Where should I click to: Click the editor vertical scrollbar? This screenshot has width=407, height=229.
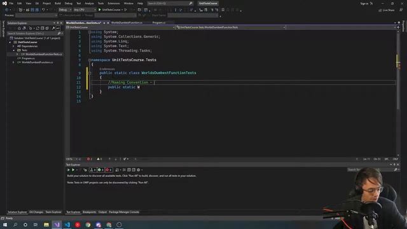coord(398,94)
